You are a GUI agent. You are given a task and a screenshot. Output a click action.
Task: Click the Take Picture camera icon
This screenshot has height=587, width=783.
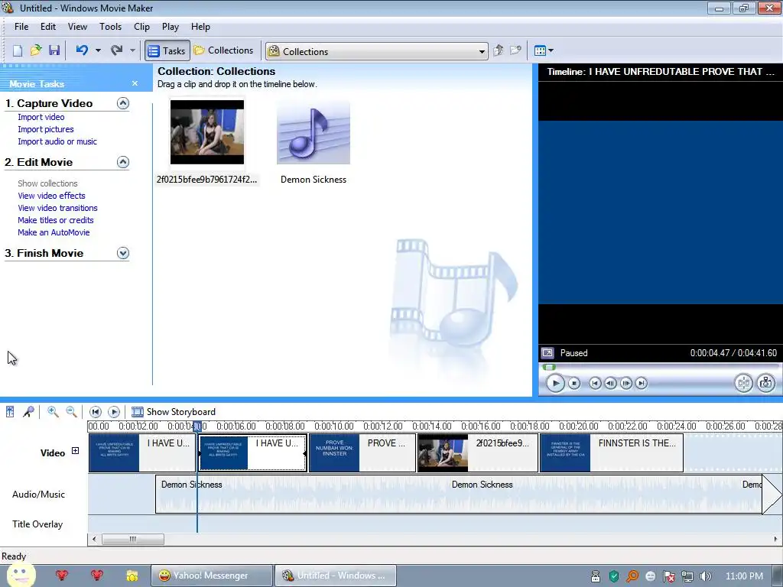coord(765,384)
